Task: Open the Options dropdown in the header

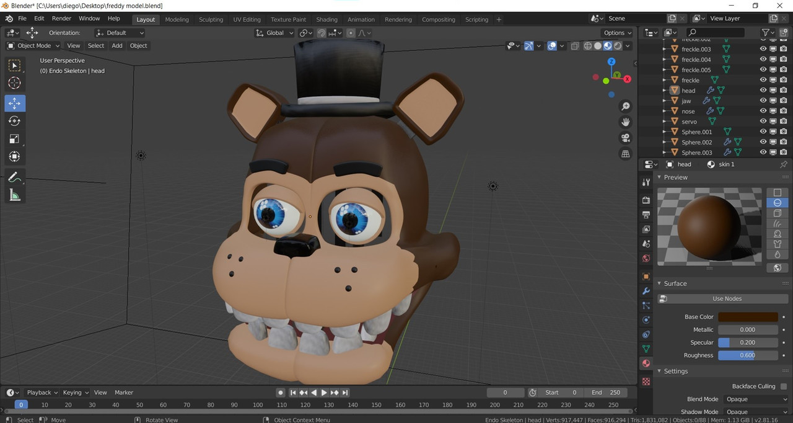Action: [x=617, y=33]
